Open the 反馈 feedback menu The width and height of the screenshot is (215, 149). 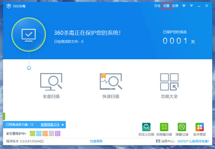click(175, 6)
